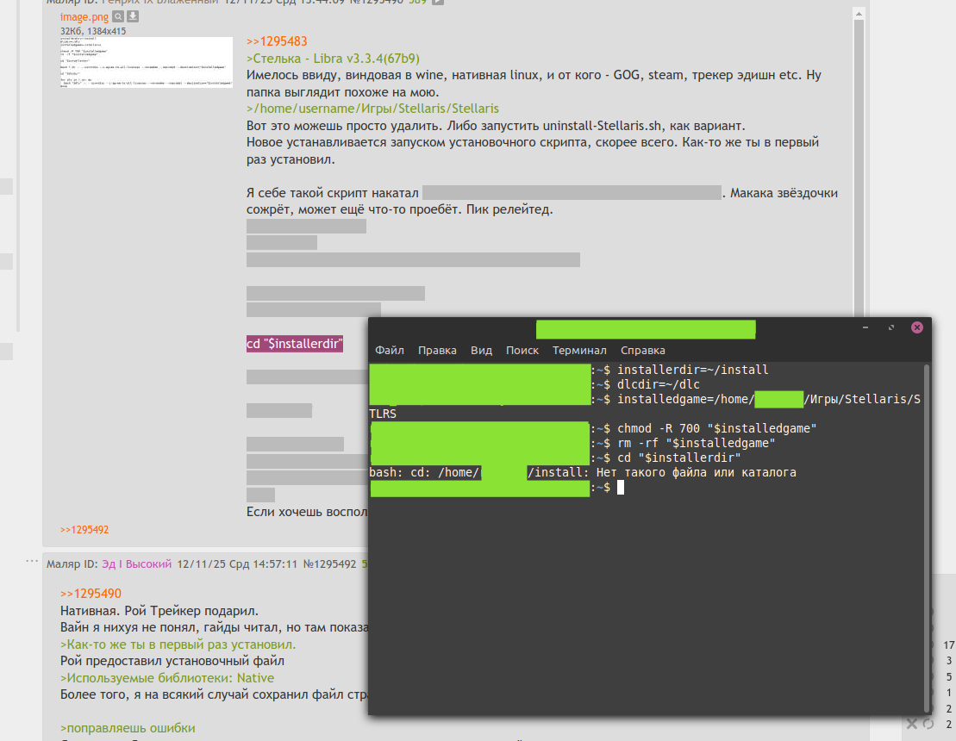The height and width of the screenshot is (741, 956).
Task: Click the post body scrollbar up arrow
Action: (859, 14)
